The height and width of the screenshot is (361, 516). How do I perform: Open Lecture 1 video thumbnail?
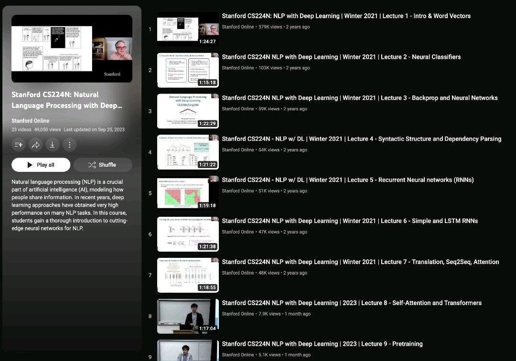click(x=188, y=29)
